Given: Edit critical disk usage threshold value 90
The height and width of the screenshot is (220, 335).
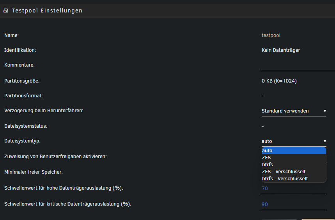Looking at the screenshot, I should click(x=294, y=204).
